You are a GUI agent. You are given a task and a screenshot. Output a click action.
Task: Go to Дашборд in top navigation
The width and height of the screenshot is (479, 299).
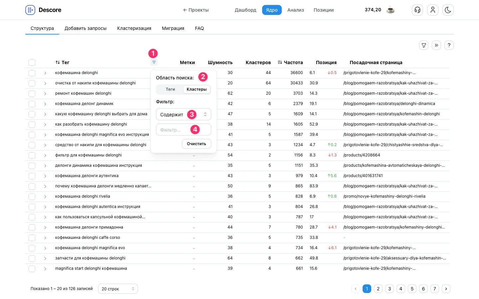245,10
